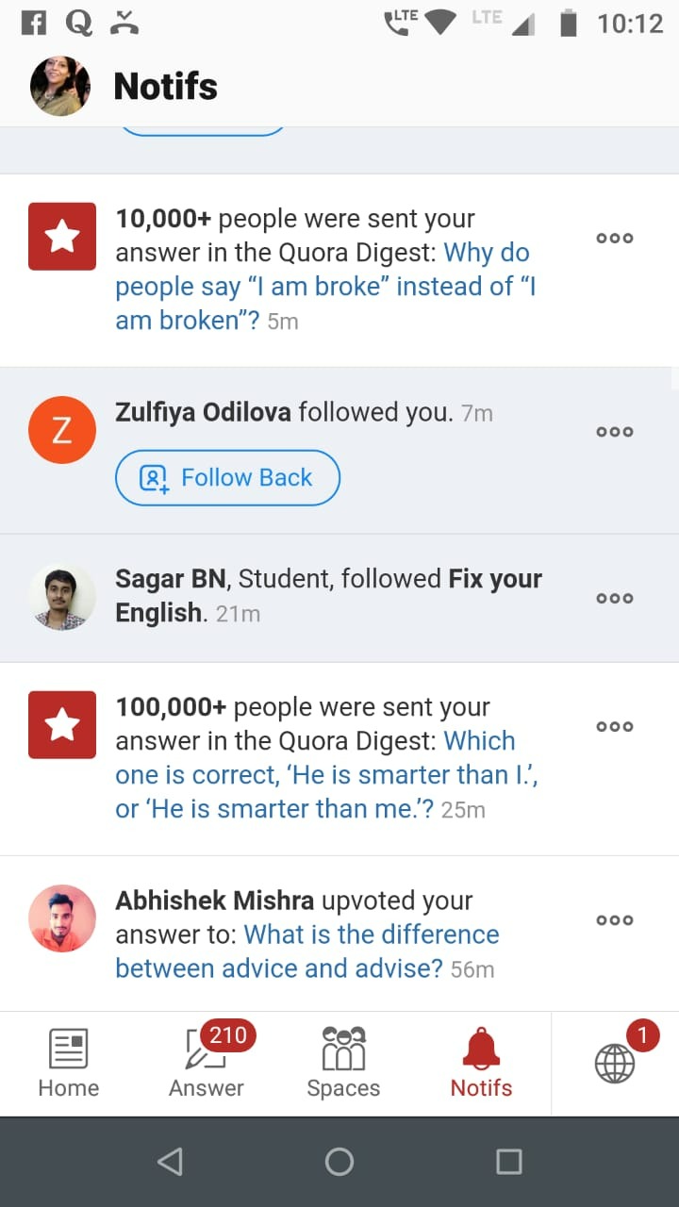Switch to the Answer tab

pyautogui.click(x=207, y=1064)
